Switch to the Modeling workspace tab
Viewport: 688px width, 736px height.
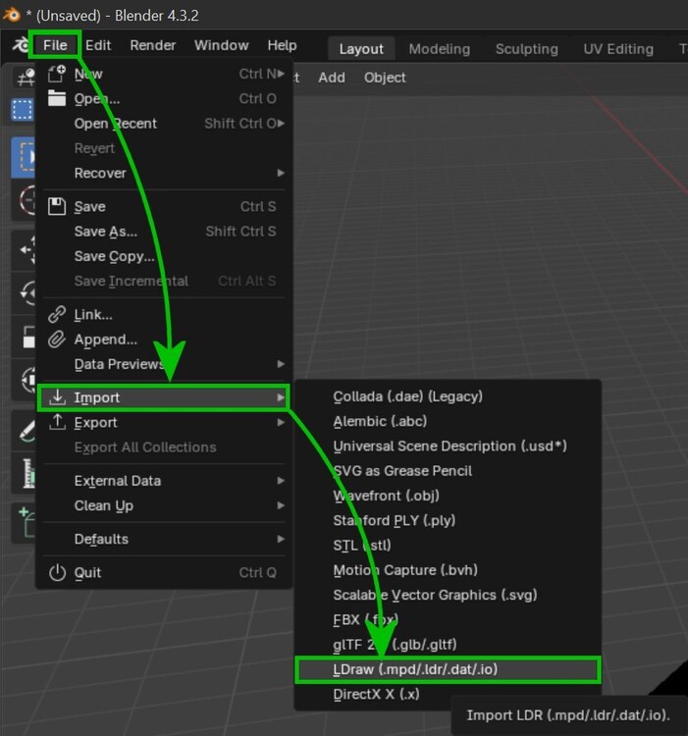(439, 49)
